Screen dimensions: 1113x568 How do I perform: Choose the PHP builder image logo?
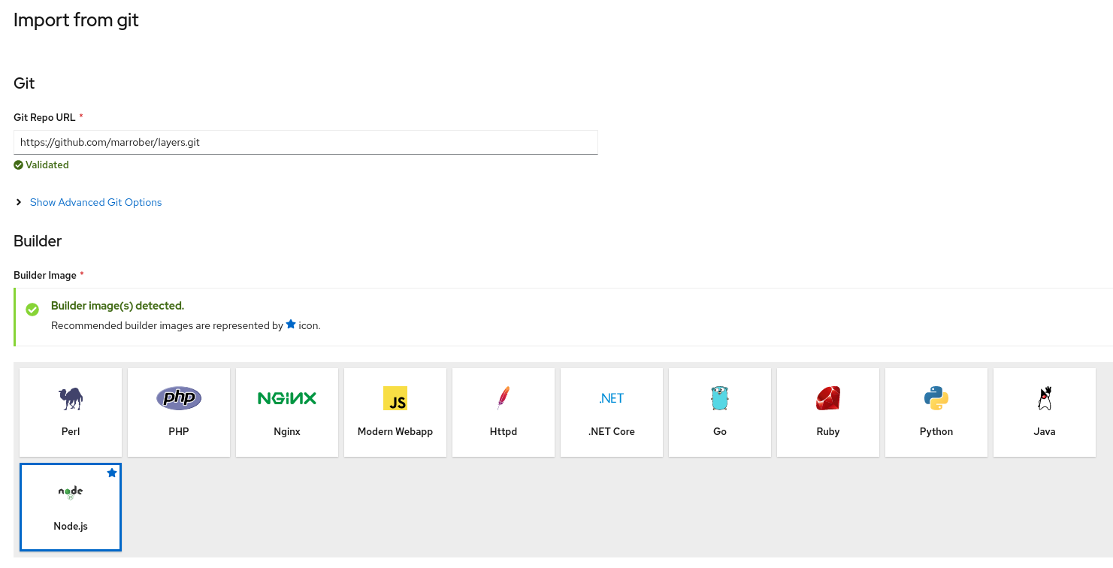[x=179, y=397]
